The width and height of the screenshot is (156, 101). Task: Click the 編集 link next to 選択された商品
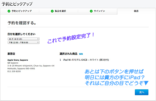point(81,54)
